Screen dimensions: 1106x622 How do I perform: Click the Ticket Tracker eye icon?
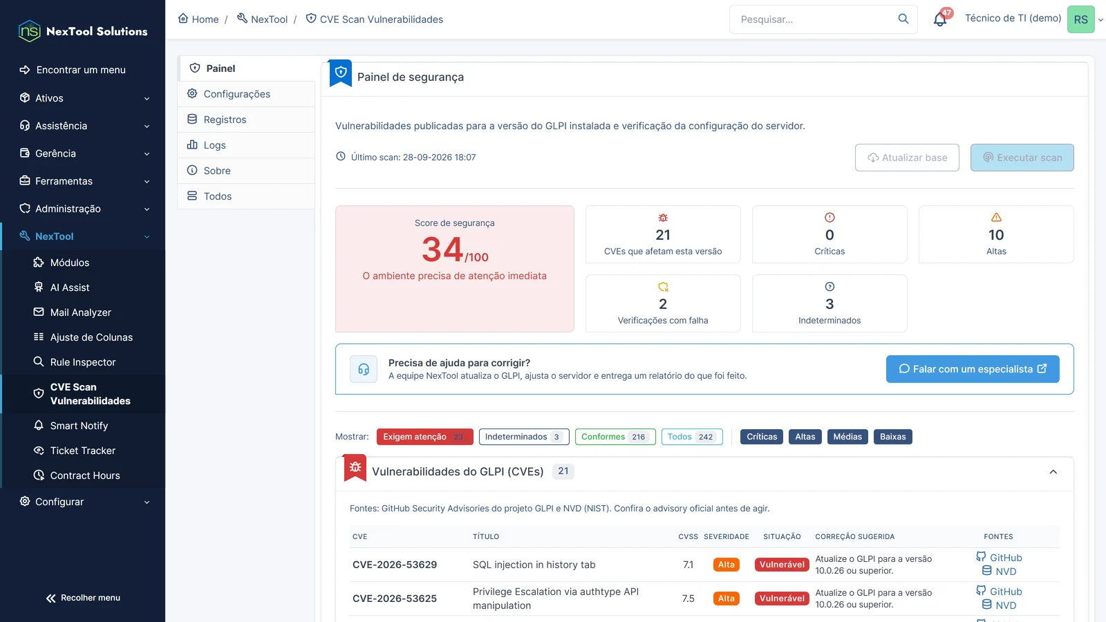click(x=39, y=450)
